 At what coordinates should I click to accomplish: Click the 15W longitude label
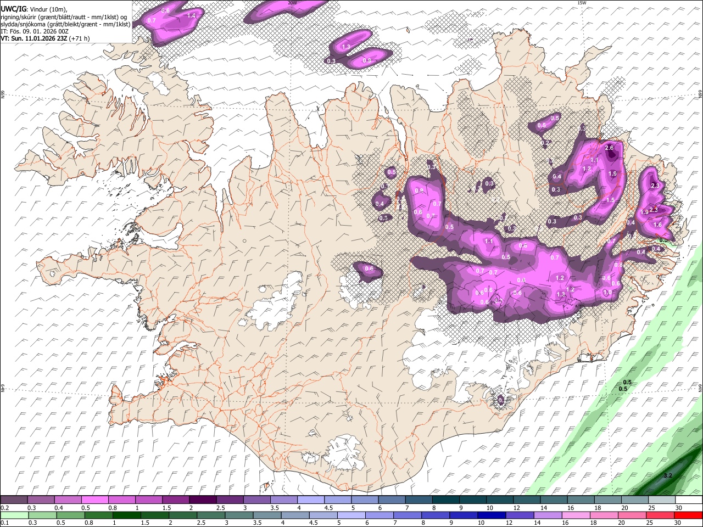581,3
